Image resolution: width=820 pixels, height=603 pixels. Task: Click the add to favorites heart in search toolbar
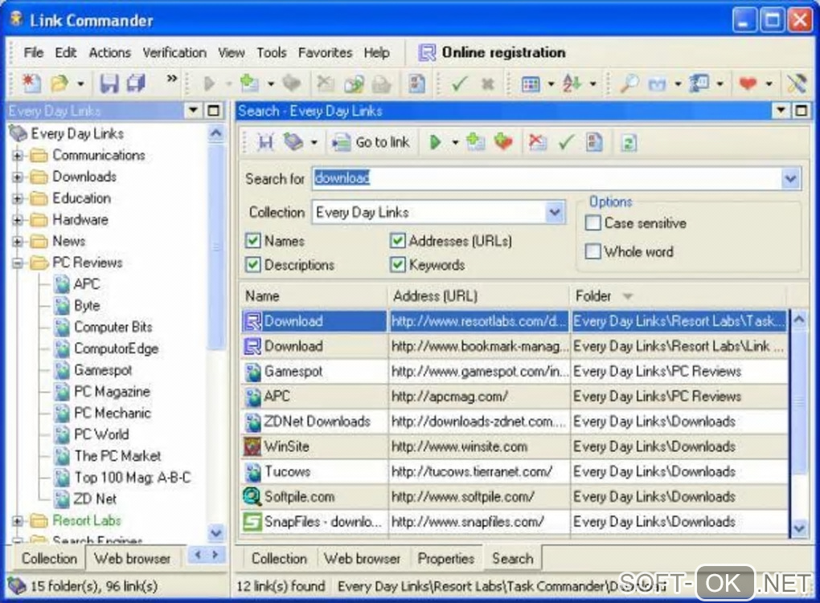503,142
